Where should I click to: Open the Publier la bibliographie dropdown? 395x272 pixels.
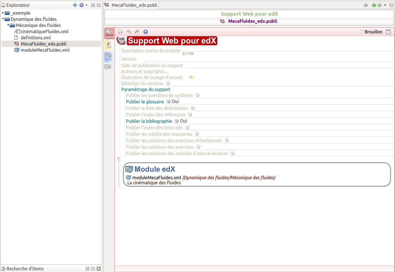[177, 121]
